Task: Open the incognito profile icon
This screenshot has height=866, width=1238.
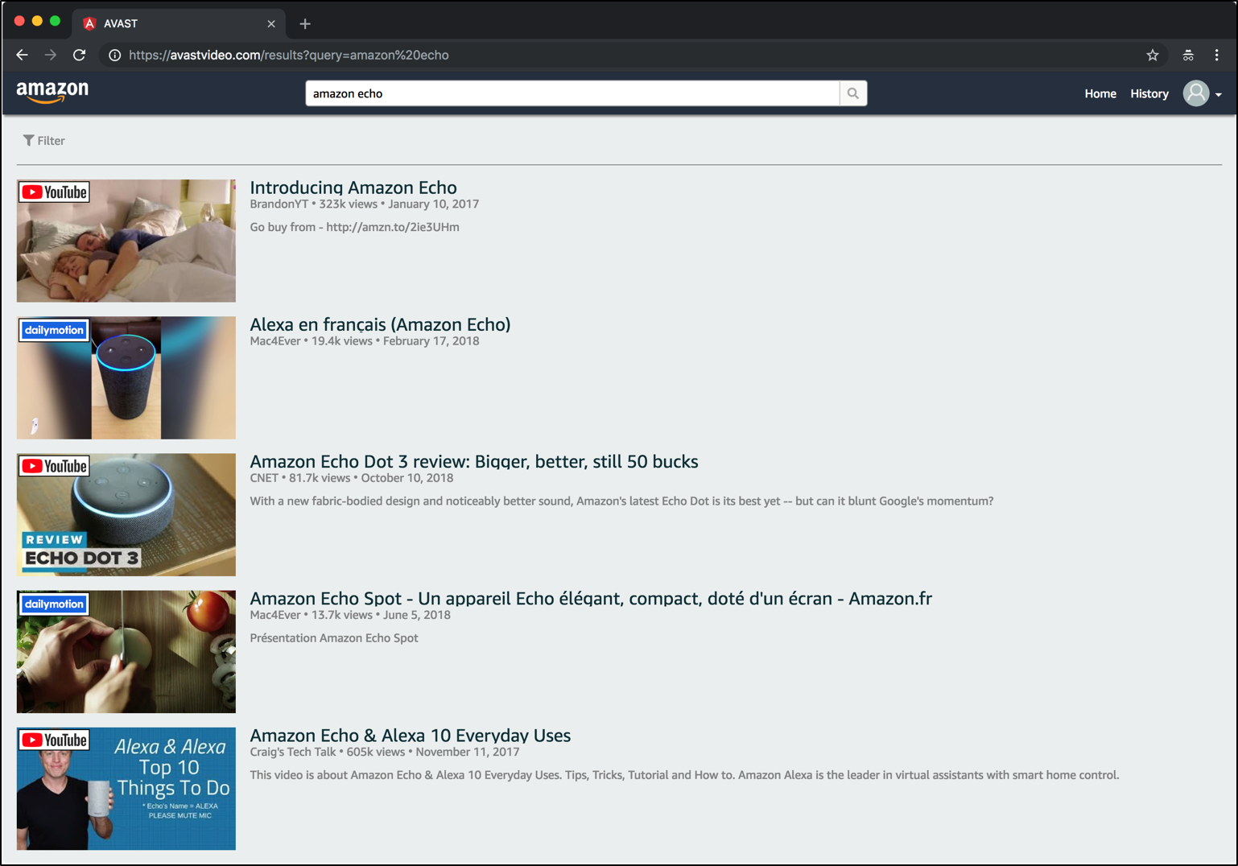Action: click(x=1188, y=55)
